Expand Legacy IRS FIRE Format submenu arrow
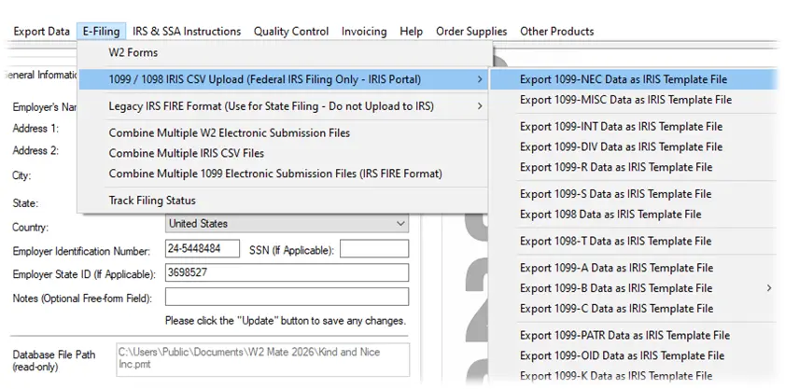Screen dimensions: 785x389 coord(480,106)
